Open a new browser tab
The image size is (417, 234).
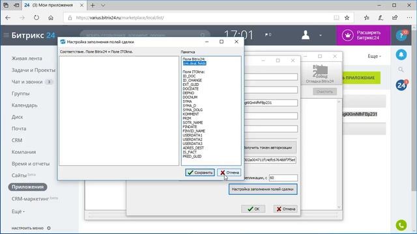[x=93, y=5]
